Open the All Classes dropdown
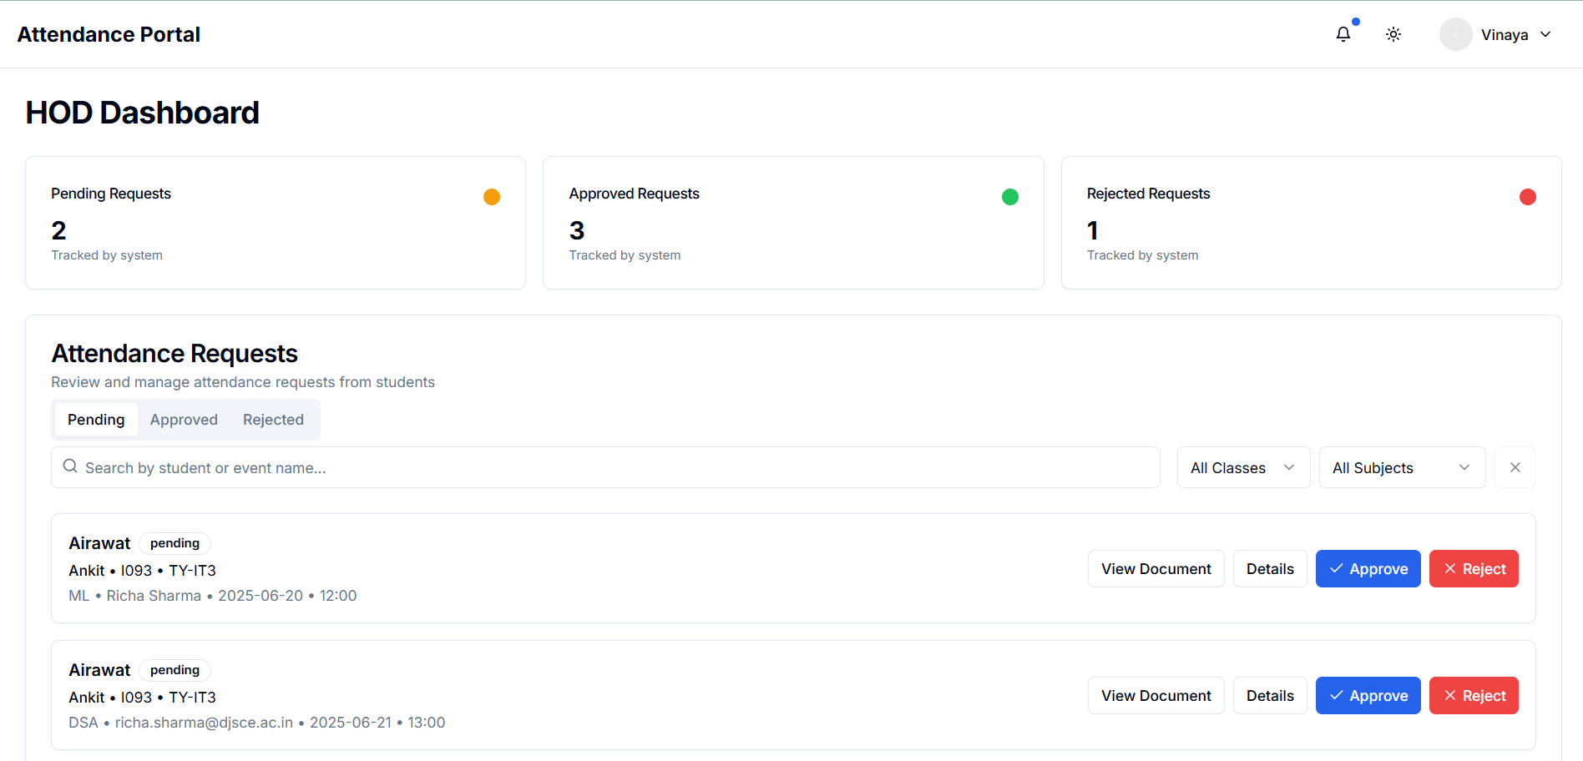Screen dimensions: 1583x761 (x=1242, y=467)
